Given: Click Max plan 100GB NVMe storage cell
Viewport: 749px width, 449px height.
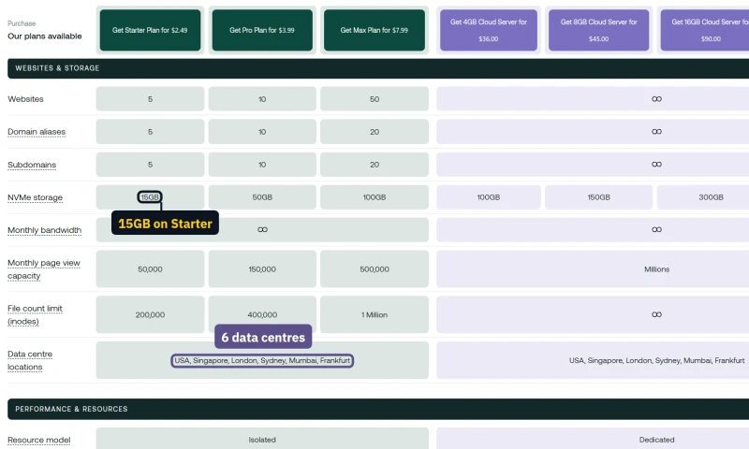Looking at the screenshot, I should (x=374, y=197).
